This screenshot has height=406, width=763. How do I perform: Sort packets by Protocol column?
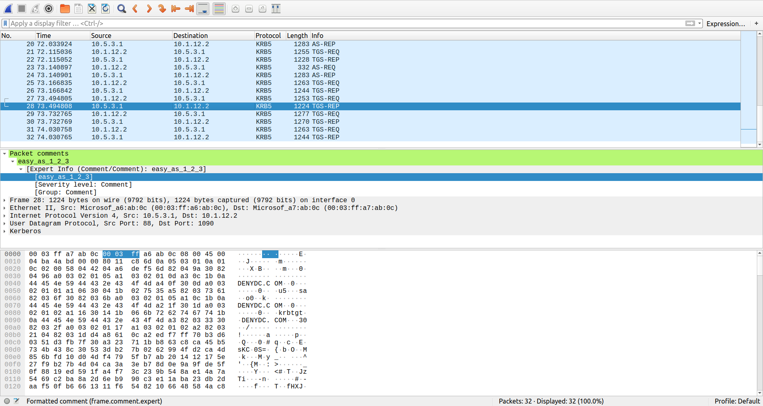pos(270,36)
